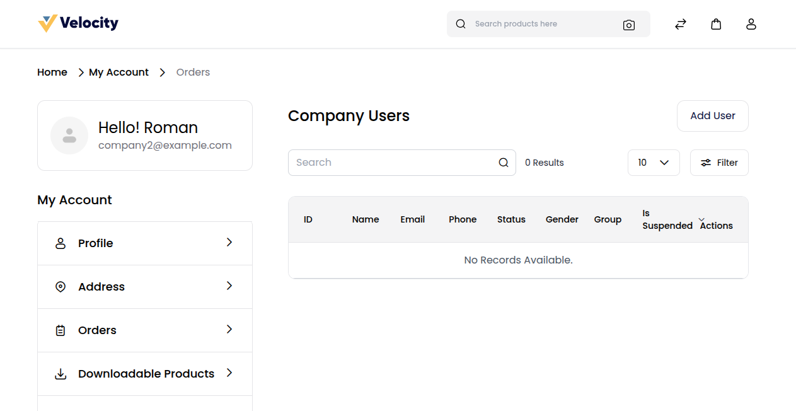The width and height of the screenshot is (796, 411).
Task: Click the user account icon in header
Action: tap(751, 24)
